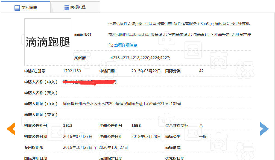Click registration announcement issue number 1593

[136, 126]
